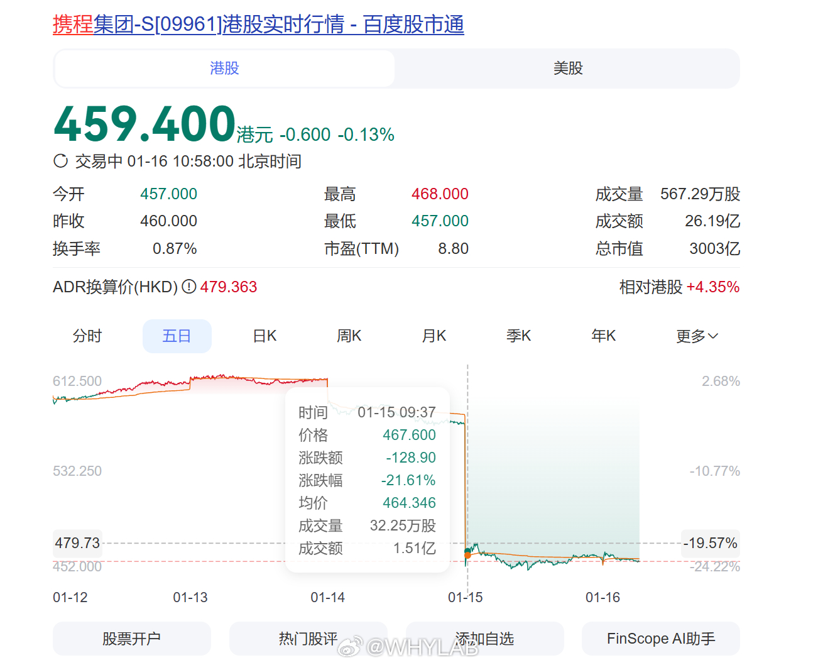818x665 pixels.
Task: Click the 最高 value 468.000
Action: [x=440, y=194]
